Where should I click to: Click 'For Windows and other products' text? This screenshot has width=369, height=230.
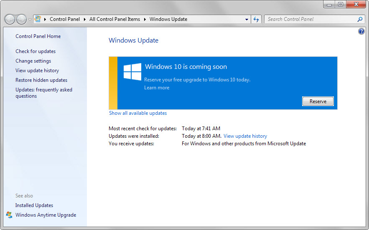tap(244, 144)
